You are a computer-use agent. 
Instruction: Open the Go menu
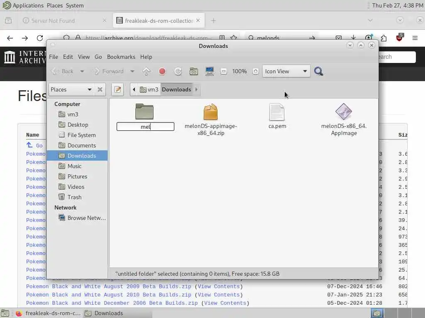click(98, 57)
